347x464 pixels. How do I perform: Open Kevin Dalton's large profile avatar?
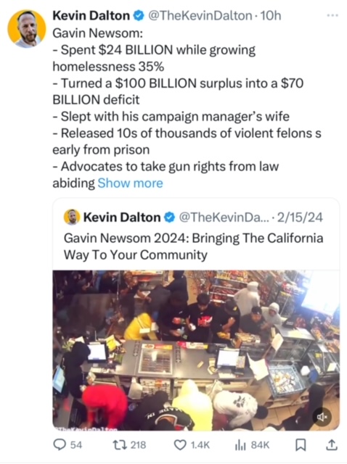(27, 28)
